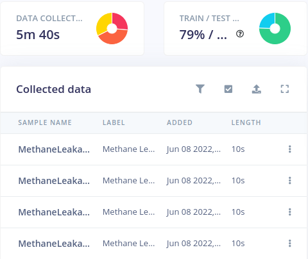The width and height of the screenshot is (308, 259).
Task: Click the LABEL column header
Action: tap(114, 122)
